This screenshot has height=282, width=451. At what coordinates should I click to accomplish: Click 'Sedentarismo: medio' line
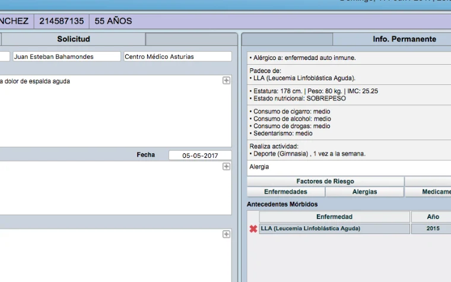pos(281,133)
